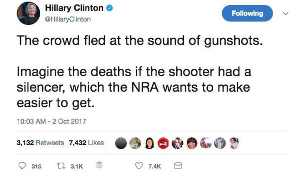This screenshot has width=306, height=184.
Task: View the 3,132 Retweets list
Action: pos(40,143)
